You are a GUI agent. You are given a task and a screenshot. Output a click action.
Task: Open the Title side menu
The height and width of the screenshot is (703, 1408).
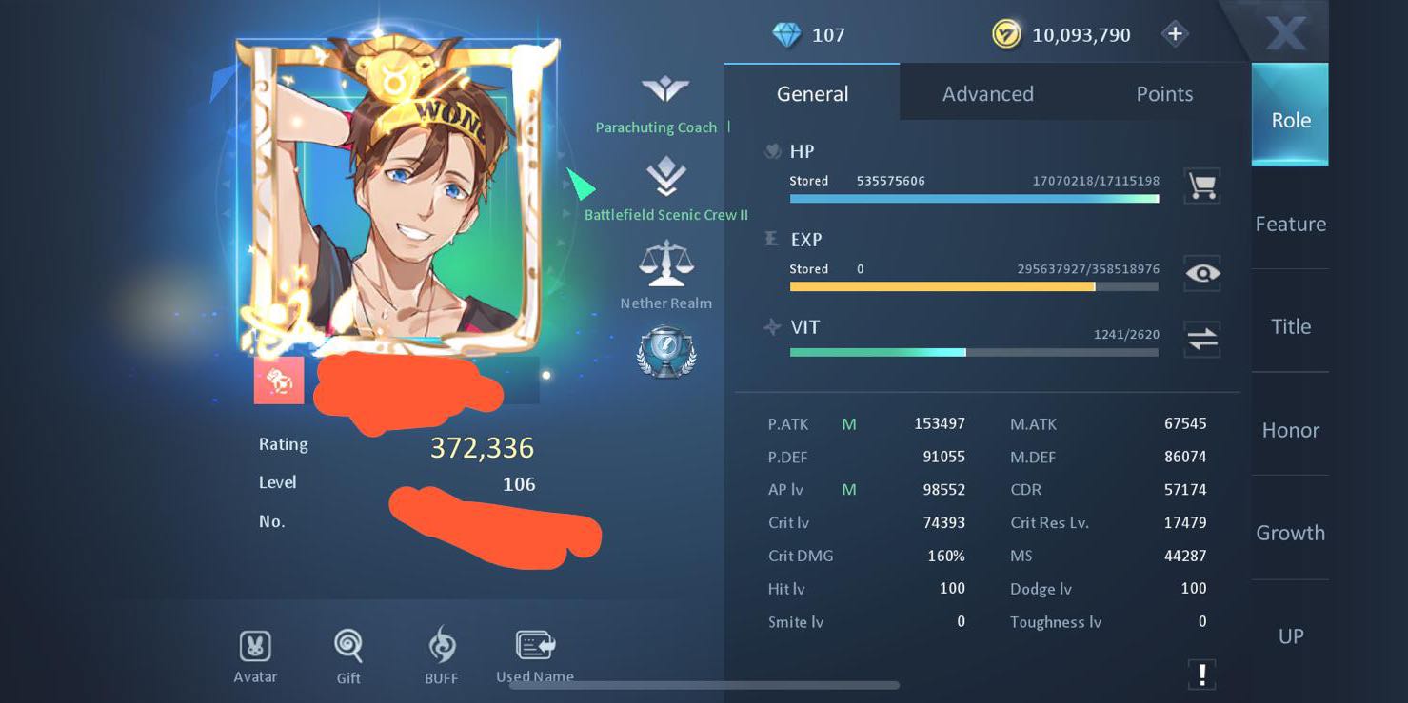click(1290, 327)
